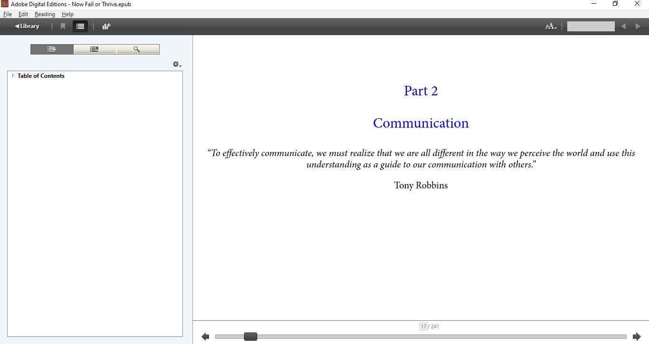Click the Tony Robbins attribution text
Image resolution: width=649 pixels, height=344 pixels.
pyautogui.click(x=421, y=185)
